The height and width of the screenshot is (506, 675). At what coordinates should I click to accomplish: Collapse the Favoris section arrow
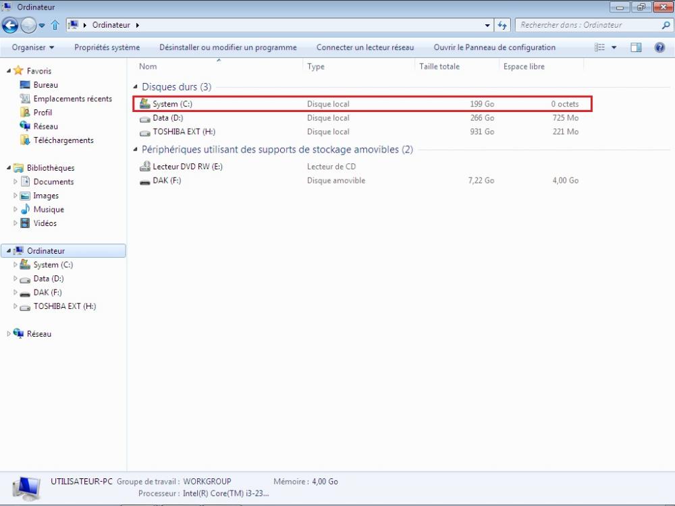[9, 71]
